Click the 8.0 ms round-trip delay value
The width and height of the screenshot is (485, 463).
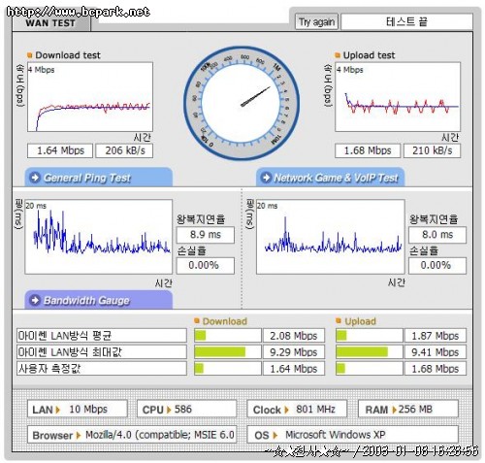[437, 235]
